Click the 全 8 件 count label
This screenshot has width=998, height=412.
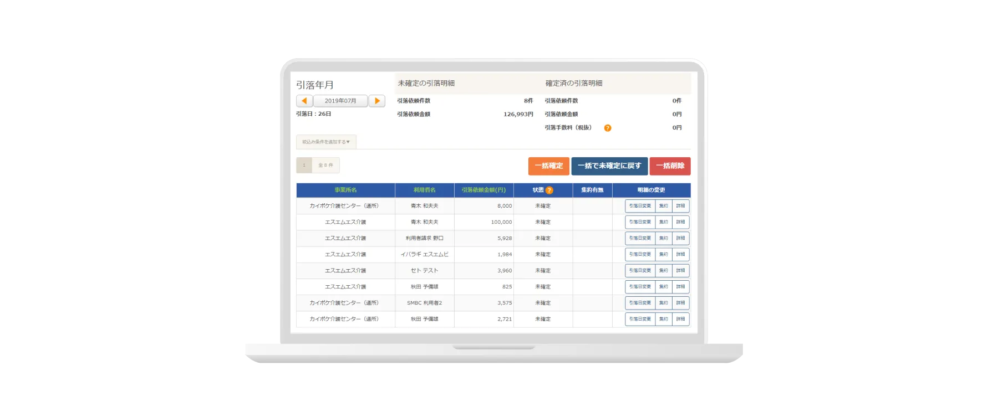(x=325, y=165)
